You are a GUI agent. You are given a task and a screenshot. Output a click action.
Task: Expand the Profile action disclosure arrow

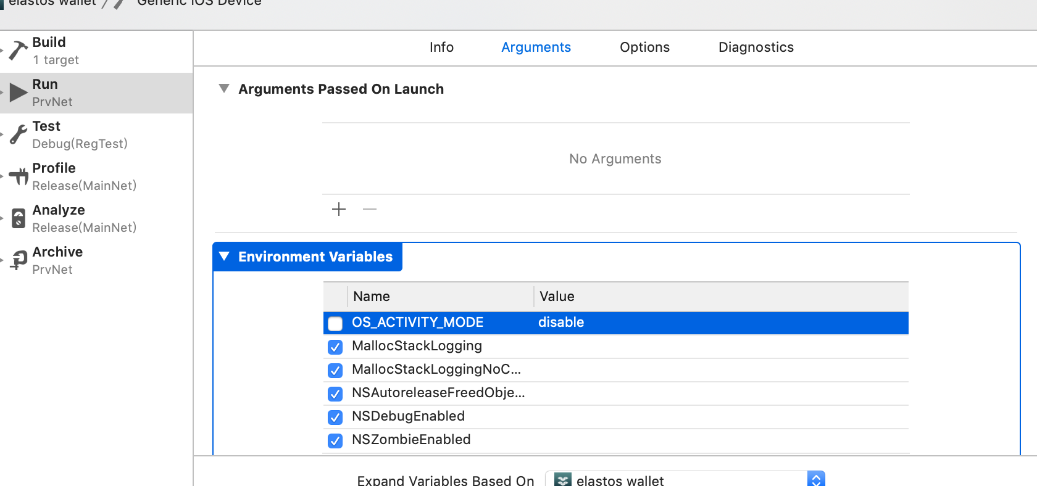(2, 177)
